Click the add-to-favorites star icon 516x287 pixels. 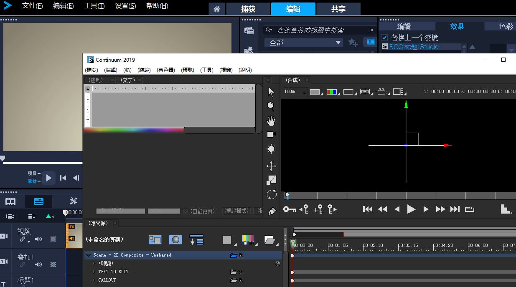pyautogui.click(x=353, y=43)
